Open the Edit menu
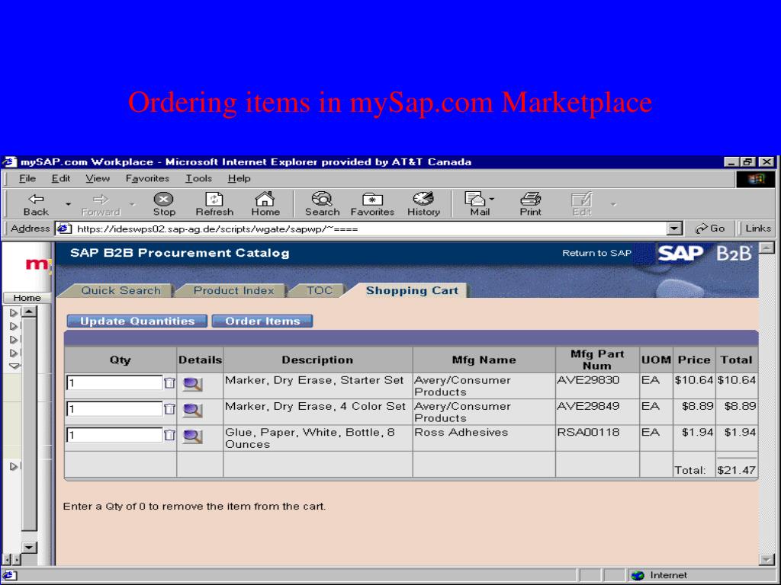This screenshot has height=585, width=781. 61,178
